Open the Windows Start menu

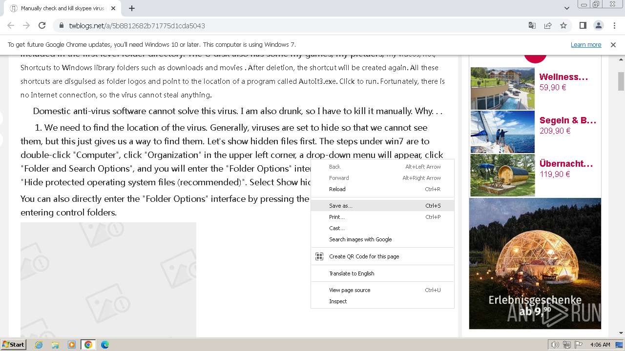click(13, 344)
